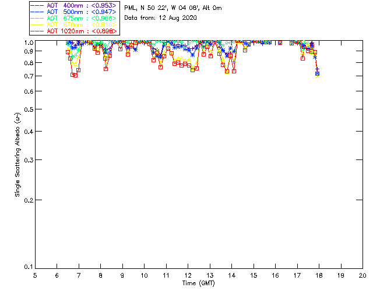The image size is (373, 298).
Task: Click y-axis tick label 0.9
Action: point(29,51)
